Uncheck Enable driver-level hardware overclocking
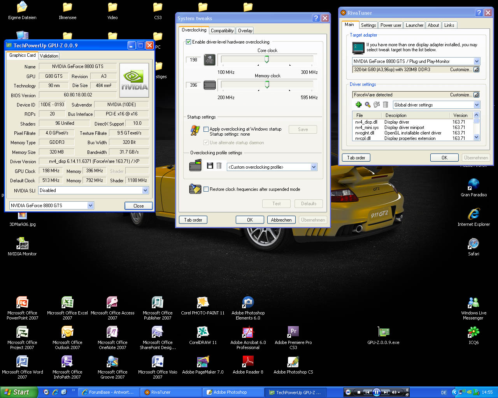Screen dimensions: 498x398 point(189,42)
